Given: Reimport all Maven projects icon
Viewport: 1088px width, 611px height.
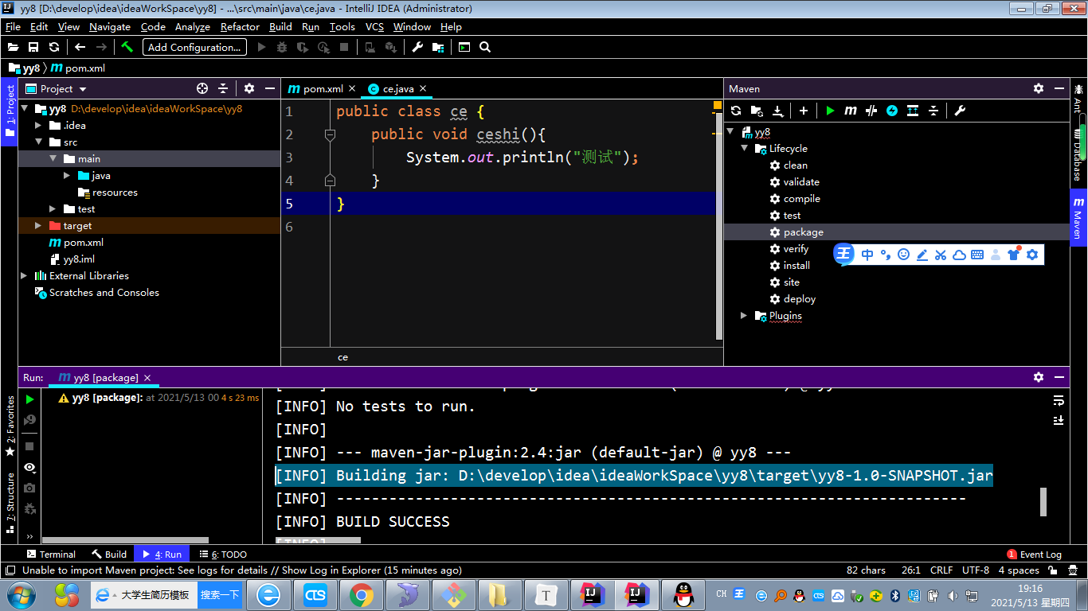Looking at the screenshot, I should pos(736,111).
